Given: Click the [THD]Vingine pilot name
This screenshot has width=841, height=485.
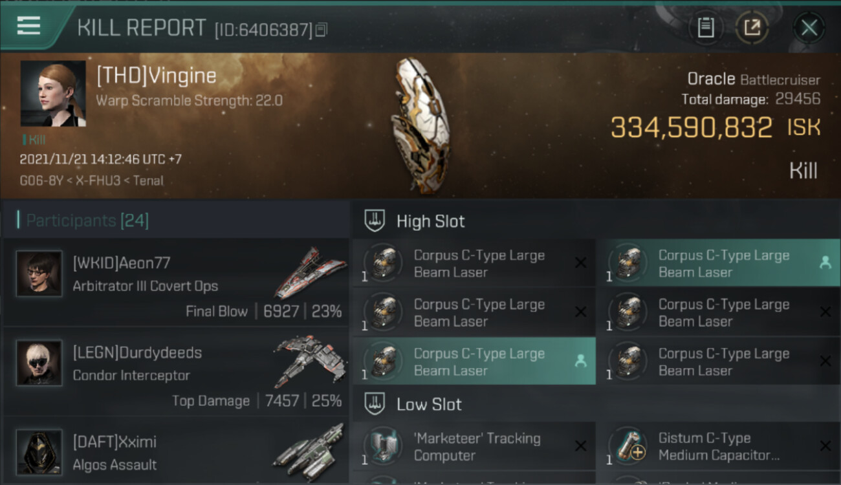Looking at the screenshot, I should tap(156, 76).
